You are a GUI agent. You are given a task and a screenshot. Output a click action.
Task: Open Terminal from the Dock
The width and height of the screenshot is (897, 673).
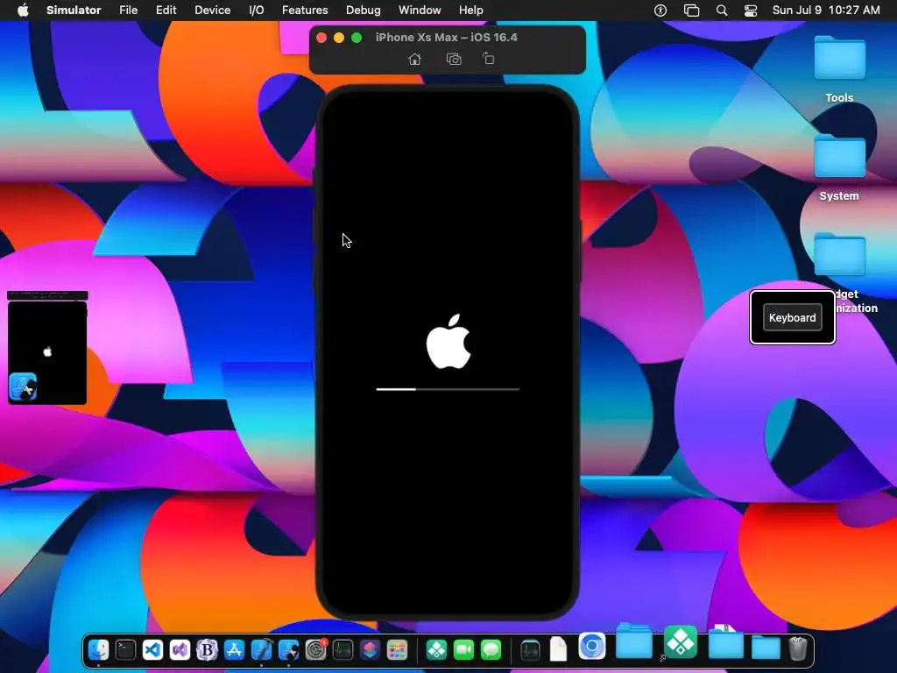click(x=125, y=650)
